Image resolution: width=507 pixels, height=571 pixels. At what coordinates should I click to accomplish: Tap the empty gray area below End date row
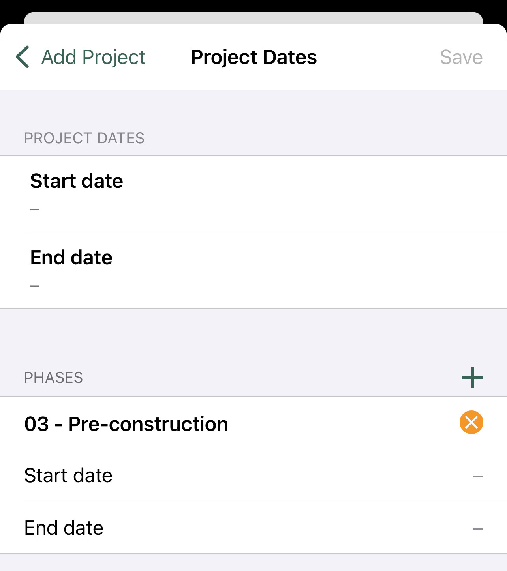pos(253,562)
